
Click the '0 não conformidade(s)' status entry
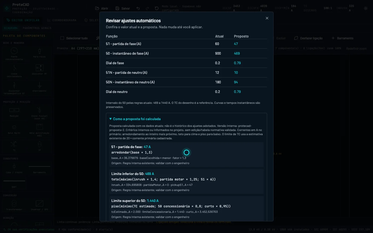[x=75, y=229]
